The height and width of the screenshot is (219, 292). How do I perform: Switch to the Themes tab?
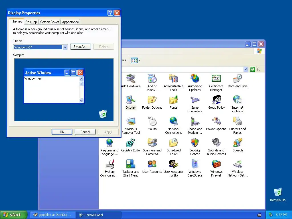(x=17, y=21)
